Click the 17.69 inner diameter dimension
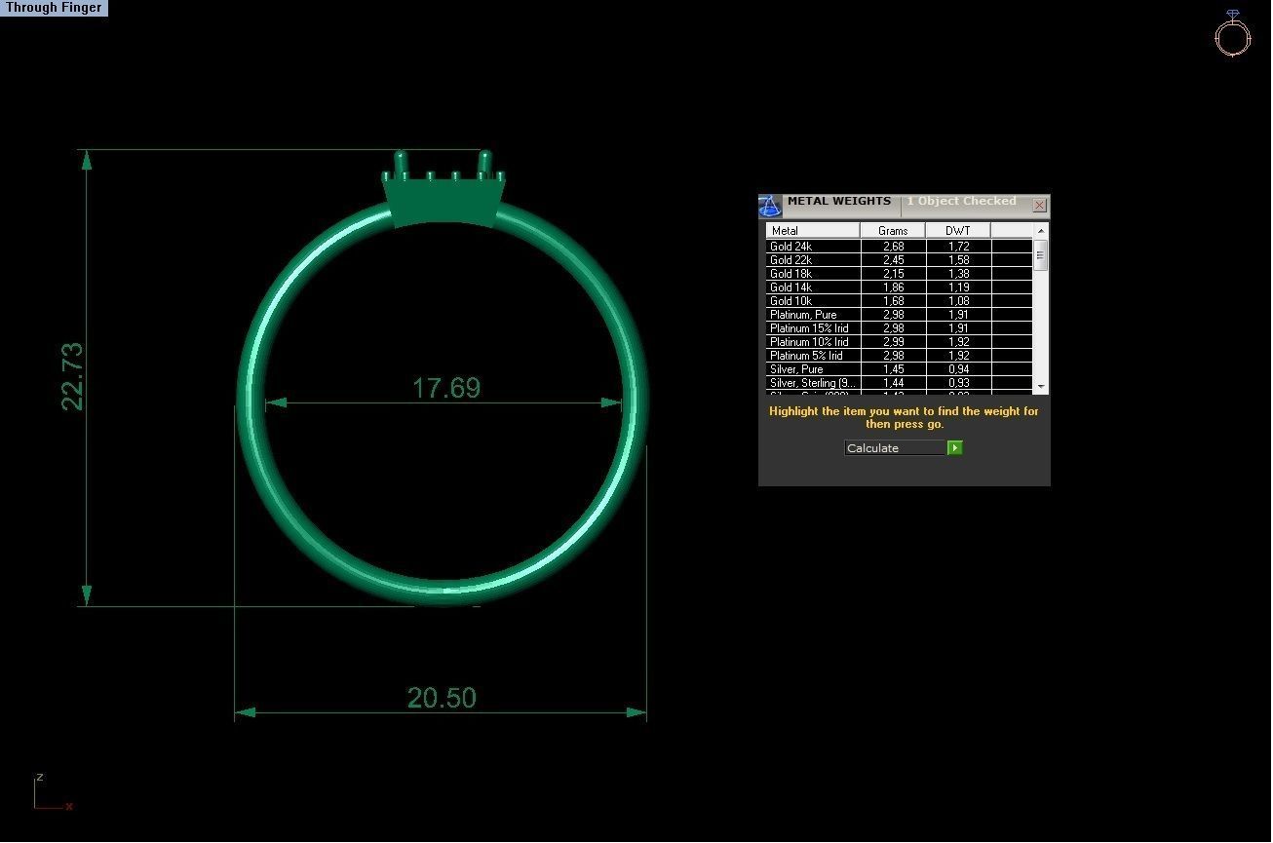 [x=446, y=388]
